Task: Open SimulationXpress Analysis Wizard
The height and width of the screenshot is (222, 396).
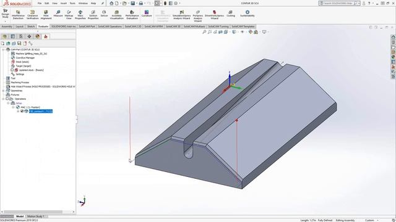Action: click(181, 15)
